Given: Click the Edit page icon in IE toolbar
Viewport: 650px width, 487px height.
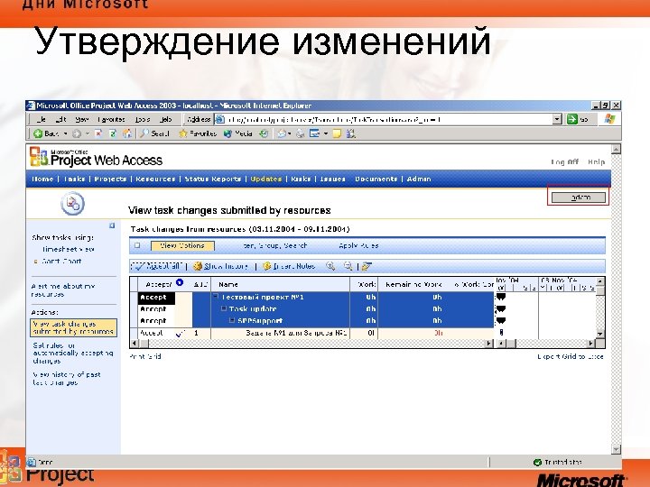Looking at the screenshot, I should click(315, 133).
